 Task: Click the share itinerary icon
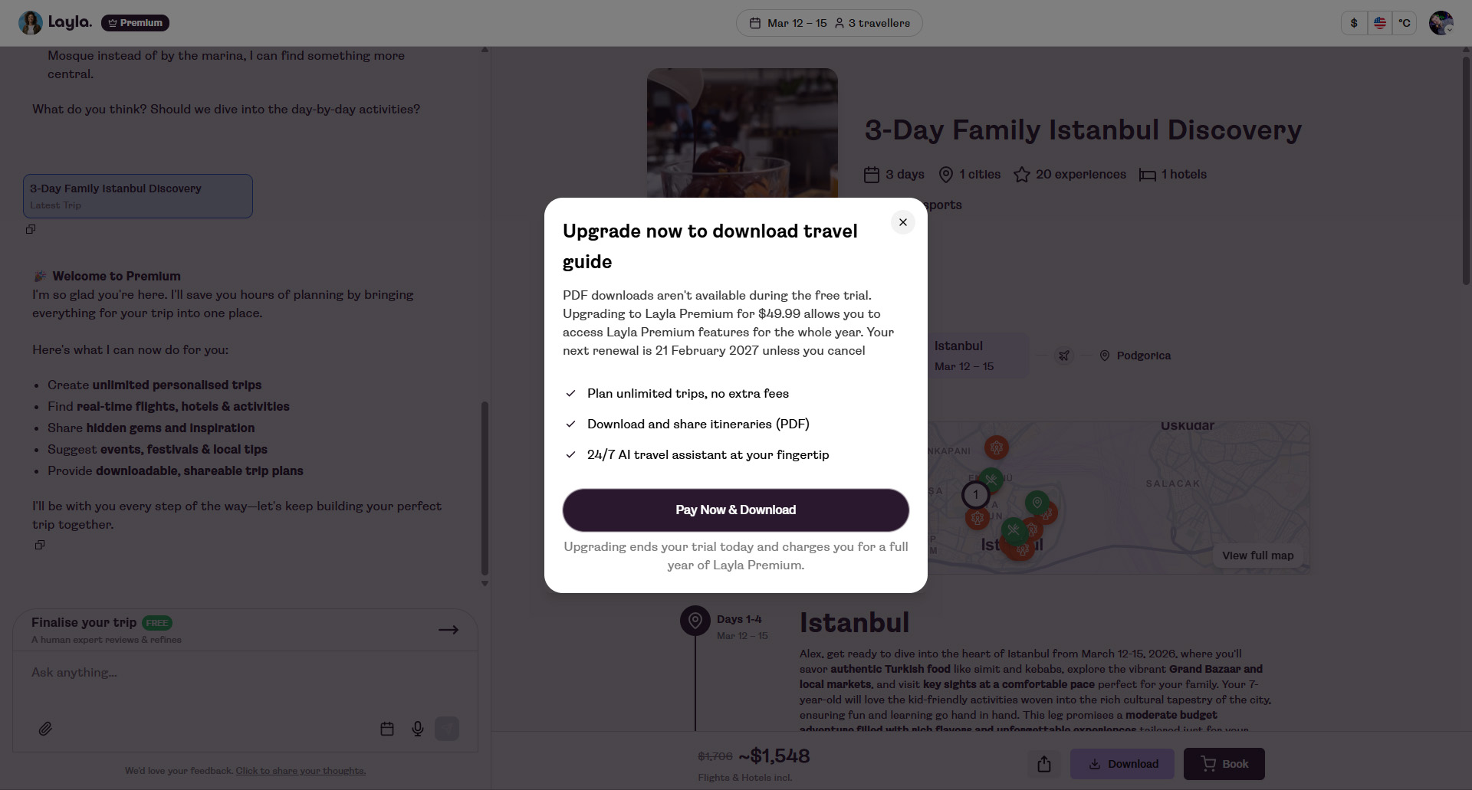[1043, 764]
